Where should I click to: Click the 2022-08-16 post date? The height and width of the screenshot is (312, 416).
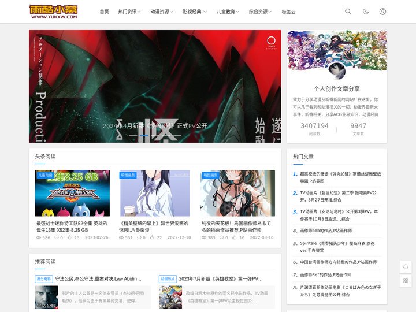click(262, 237)
